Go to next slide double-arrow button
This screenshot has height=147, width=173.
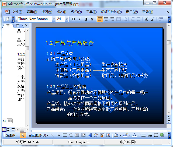click(x=169, y=121)
